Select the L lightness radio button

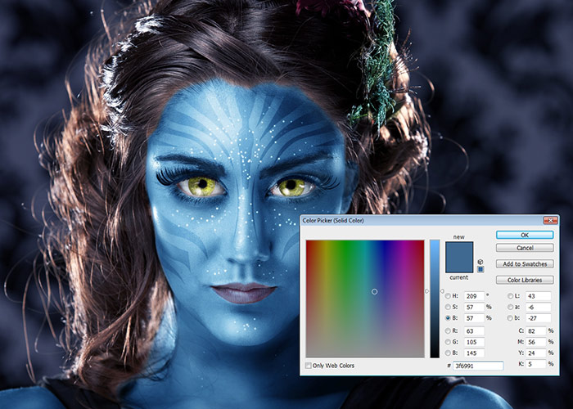coord(510,296)
